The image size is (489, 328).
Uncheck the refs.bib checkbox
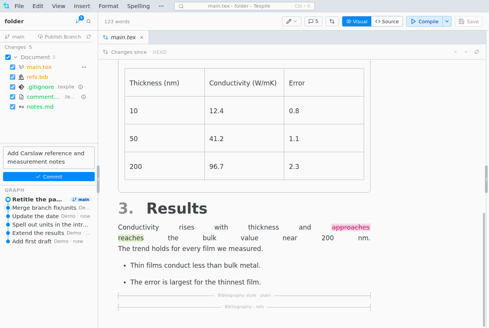coord(13,77)
